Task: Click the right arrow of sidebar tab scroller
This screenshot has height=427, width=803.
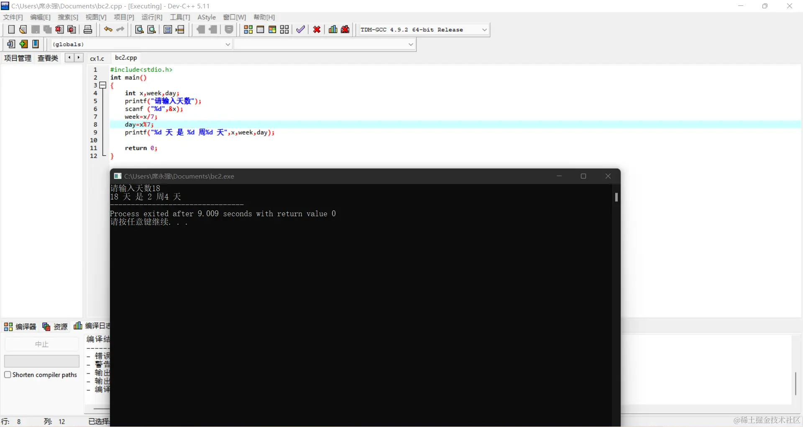Action: tap(79, 58)
